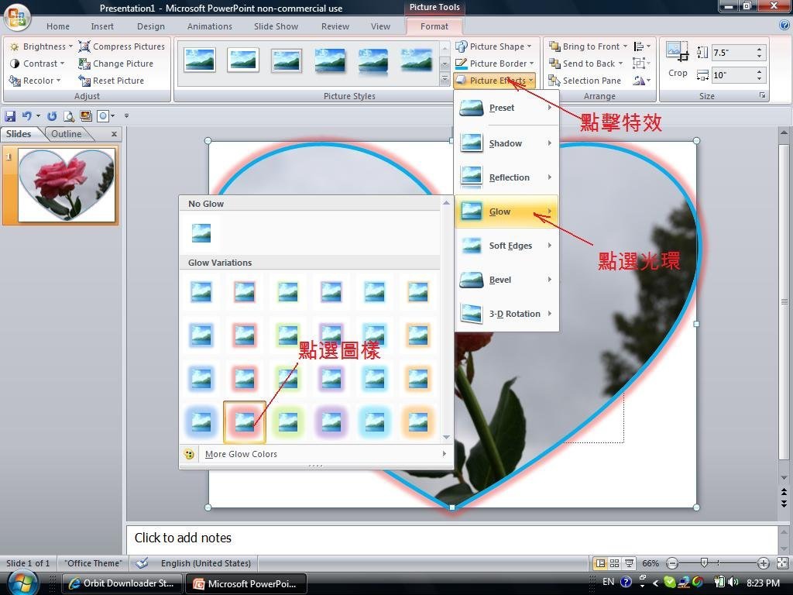The width and height of the screenshot is (793, 595).
Task: Fit slide to current window icon
Action: tap(782, 563)
